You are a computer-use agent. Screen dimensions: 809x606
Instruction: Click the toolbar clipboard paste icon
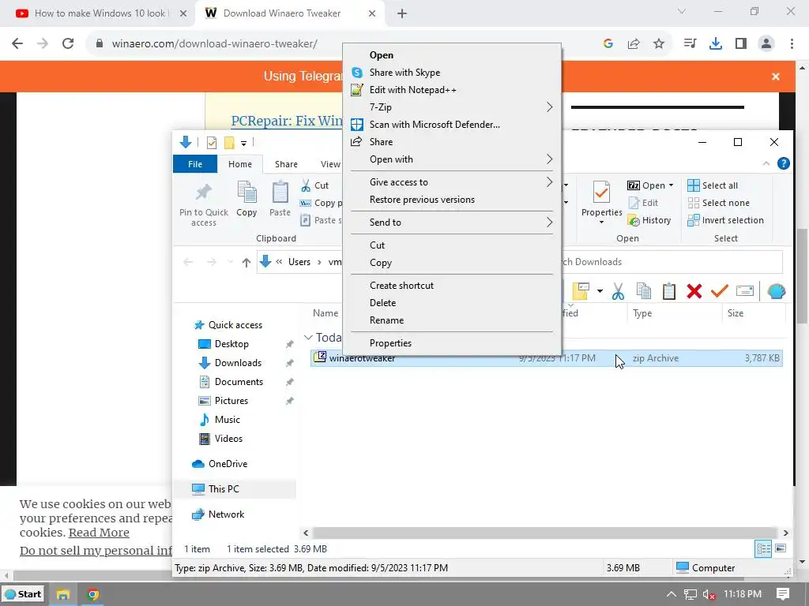click(x=668, y=291)
